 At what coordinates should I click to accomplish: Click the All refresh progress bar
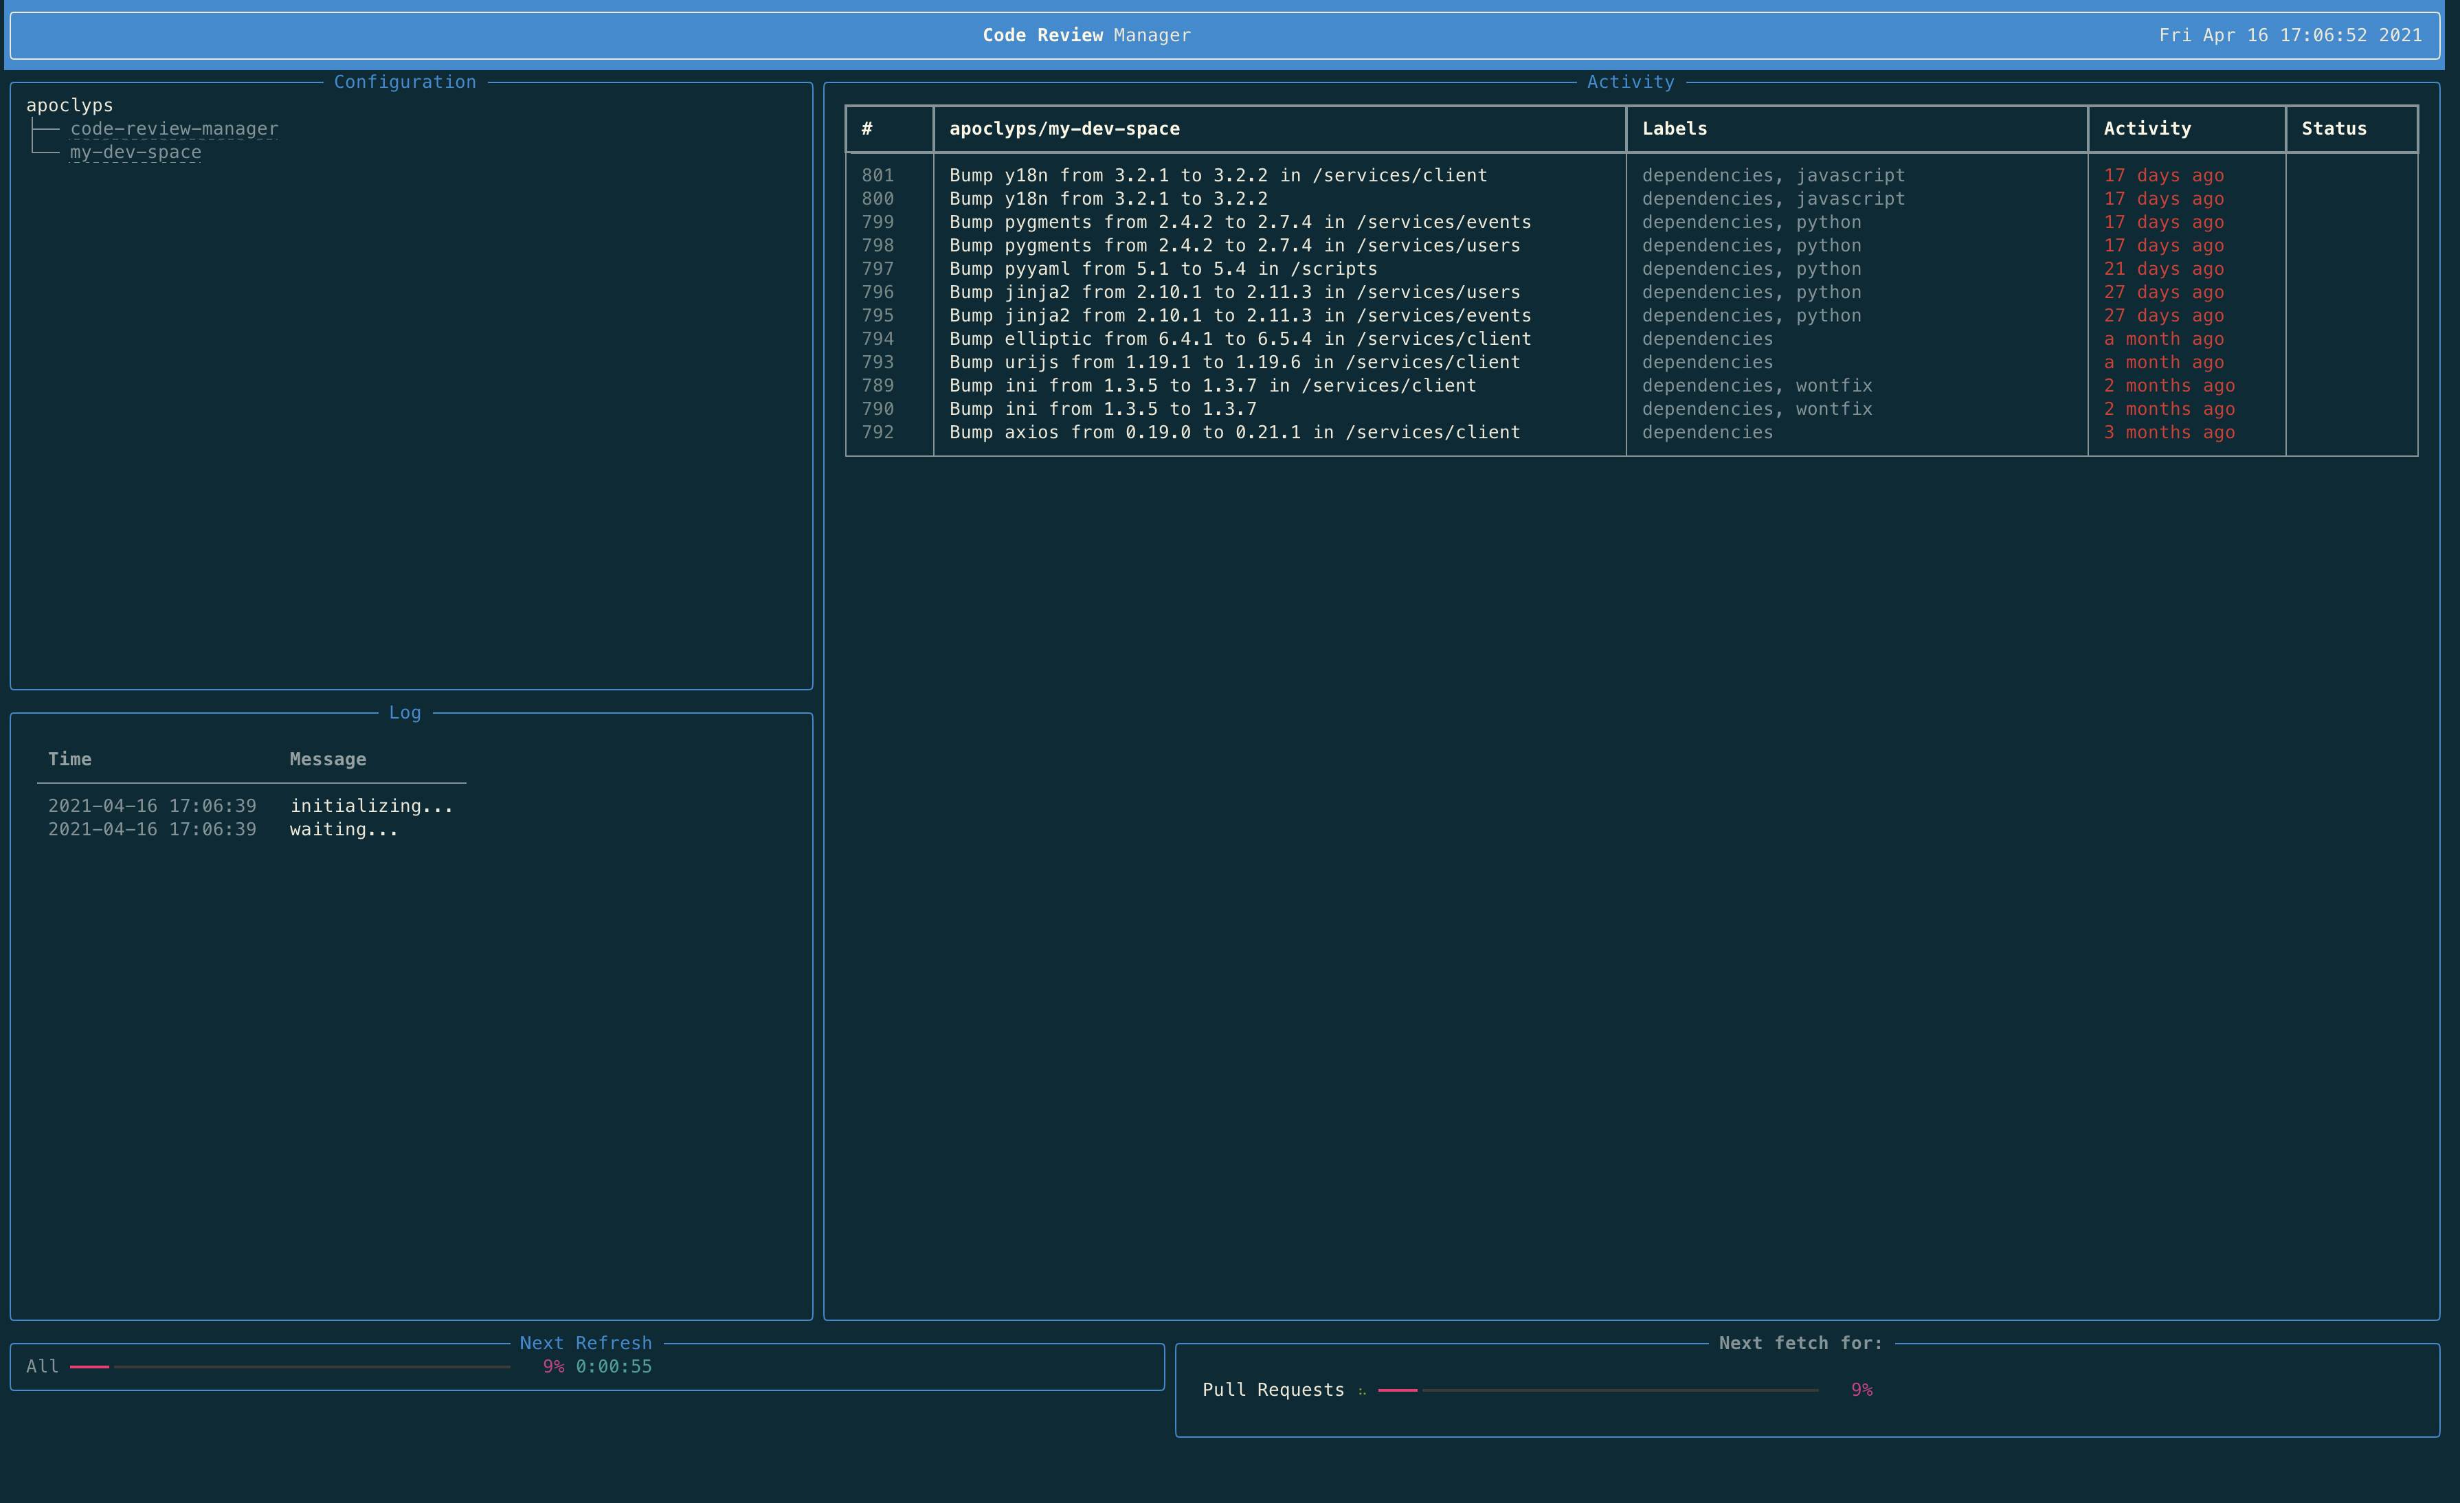[x=289, y=1366]
